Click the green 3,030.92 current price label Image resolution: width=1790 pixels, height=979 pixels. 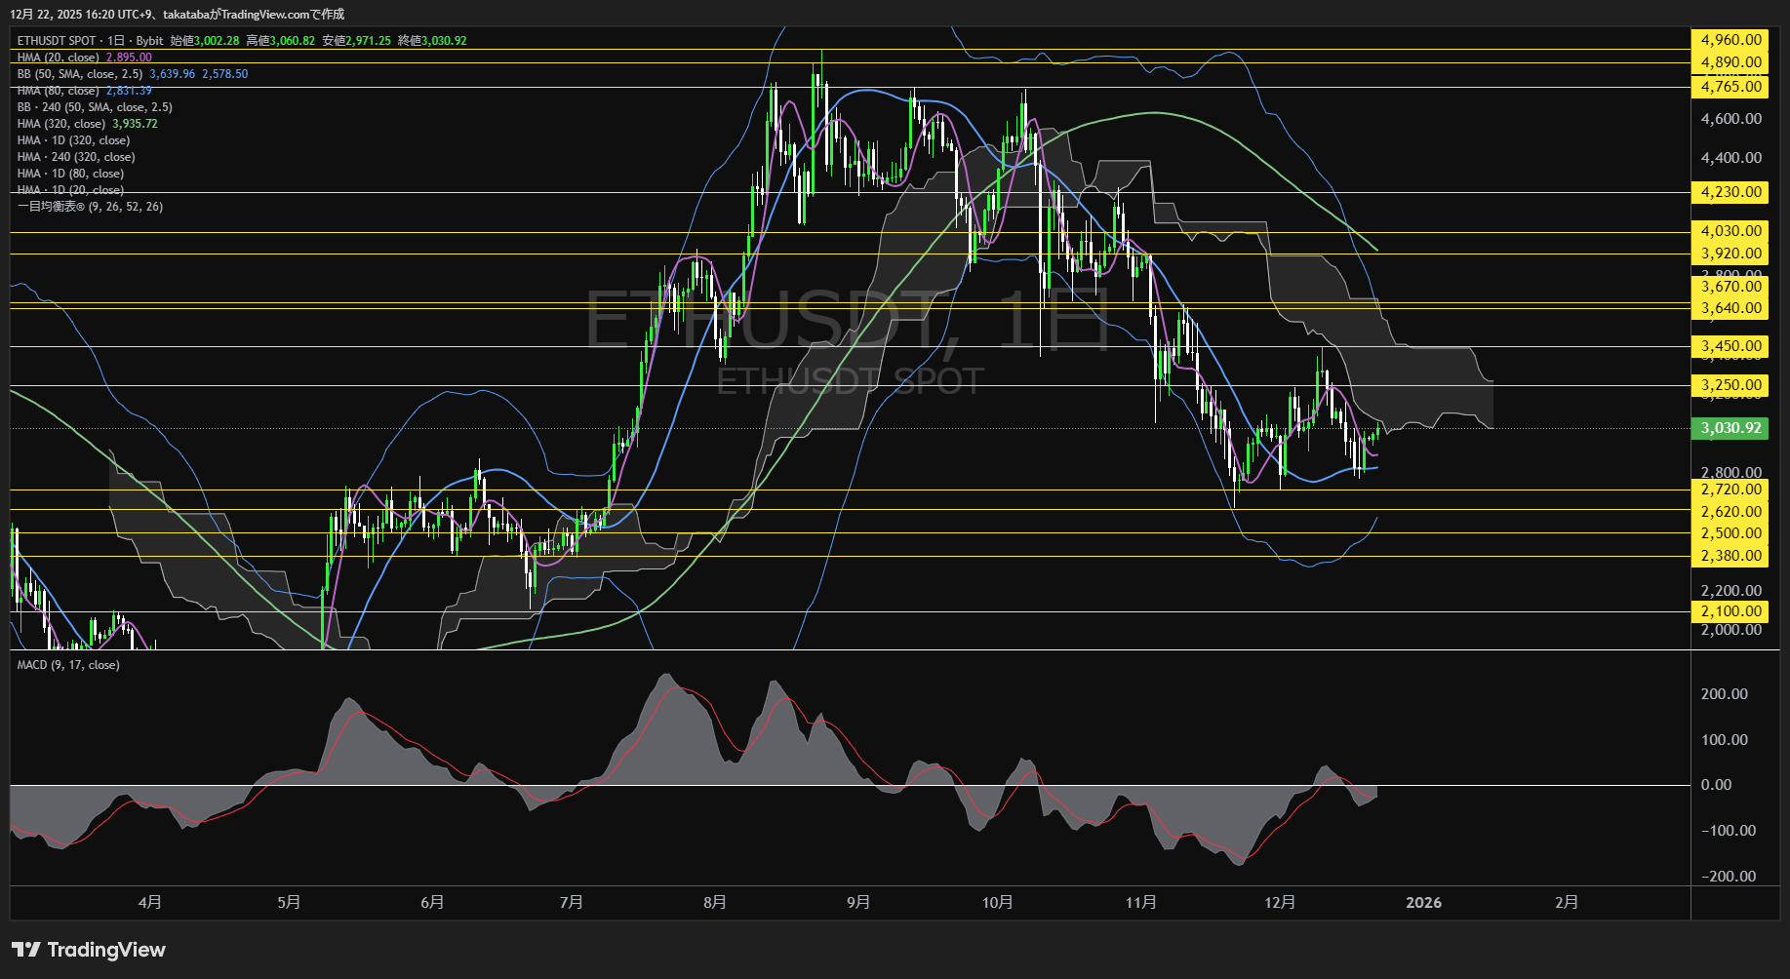[x=1730, y=428]
